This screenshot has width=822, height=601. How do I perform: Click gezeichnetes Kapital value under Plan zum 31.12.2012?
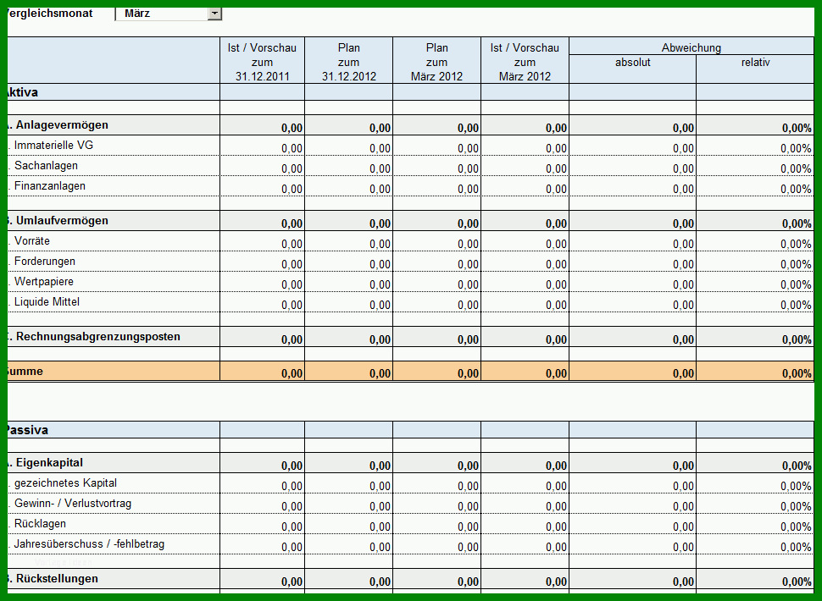point(380,487)
